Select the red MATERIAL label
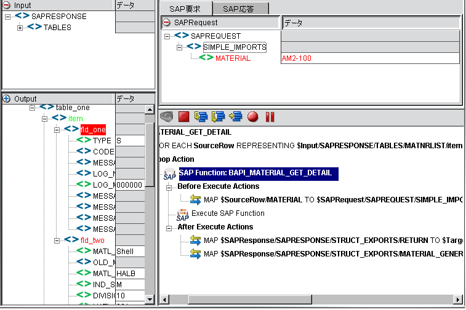466x310 pixels. (233, 58)
